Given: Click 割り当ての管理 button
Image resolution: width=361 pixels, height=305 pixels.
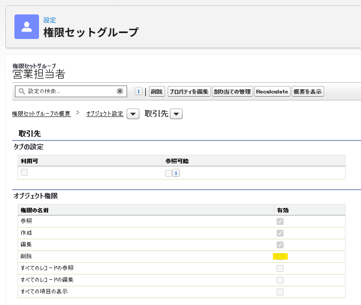Looking at the screenshot, I should [x=232, y=91].
